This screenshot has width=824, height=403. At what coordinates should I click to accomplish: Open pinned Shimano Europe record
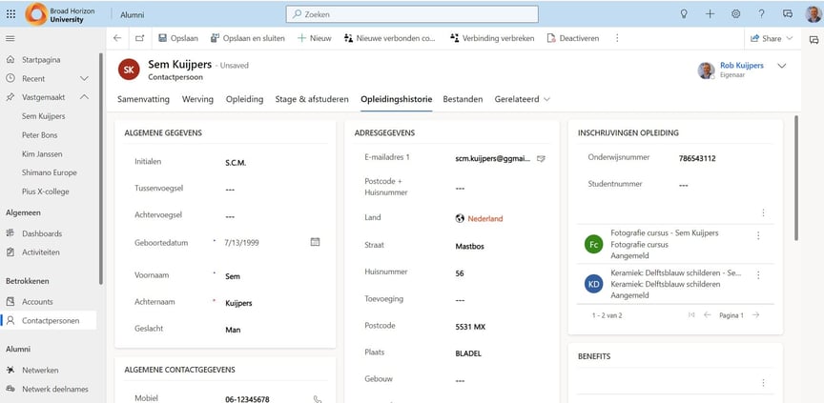coord(49,172)
